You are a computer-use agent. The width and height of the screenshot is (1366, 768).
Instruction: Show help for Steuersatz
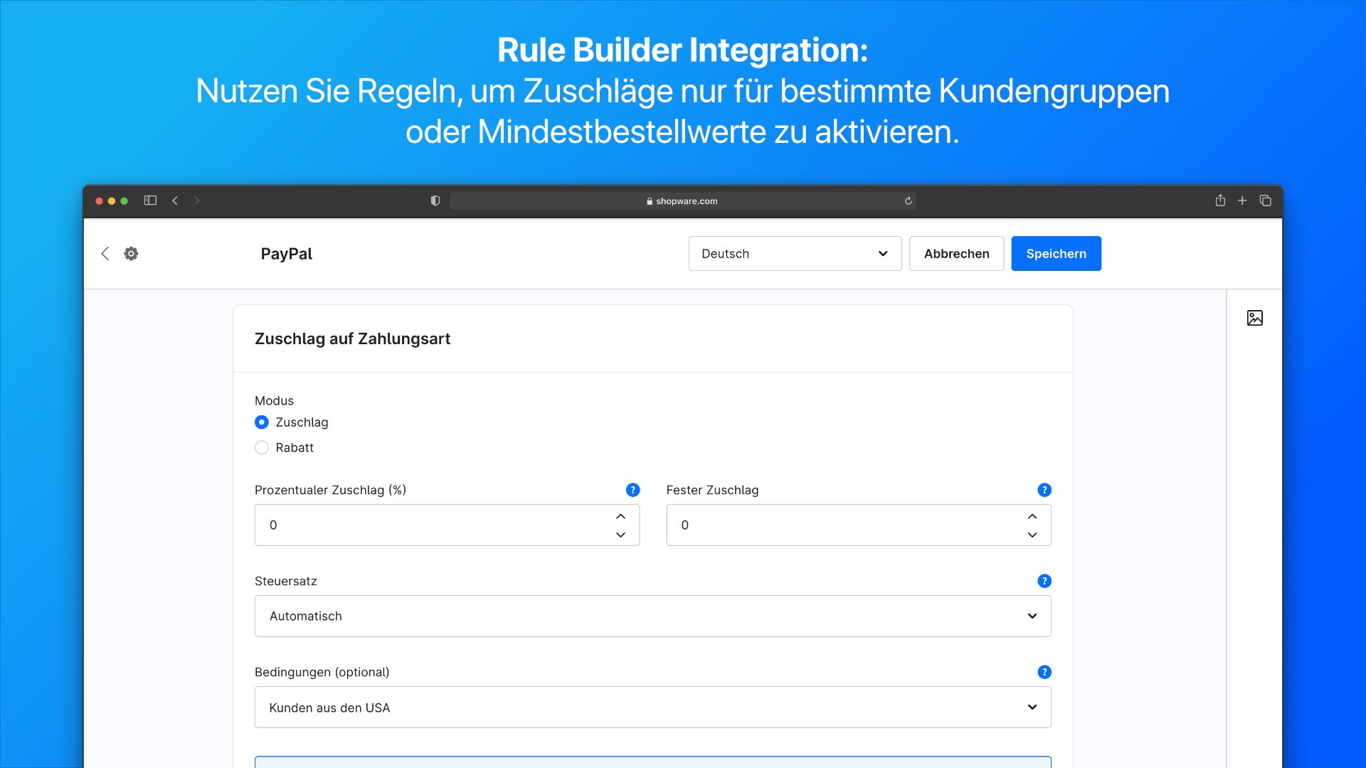tap(1044, 581)
